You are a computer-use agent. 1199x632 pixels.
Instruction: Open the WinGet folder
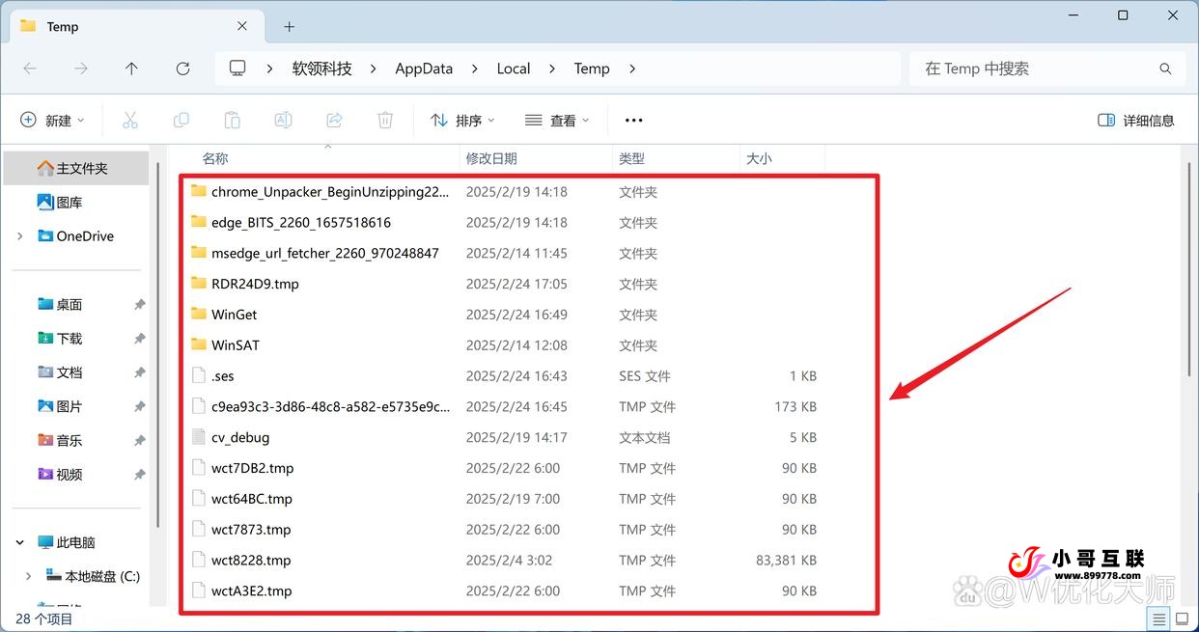coord(233,314)
